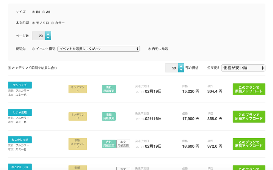This screenshot has width=273, height=170.
Task: Decrease page count with down arrow
Action: coord(48,38)
